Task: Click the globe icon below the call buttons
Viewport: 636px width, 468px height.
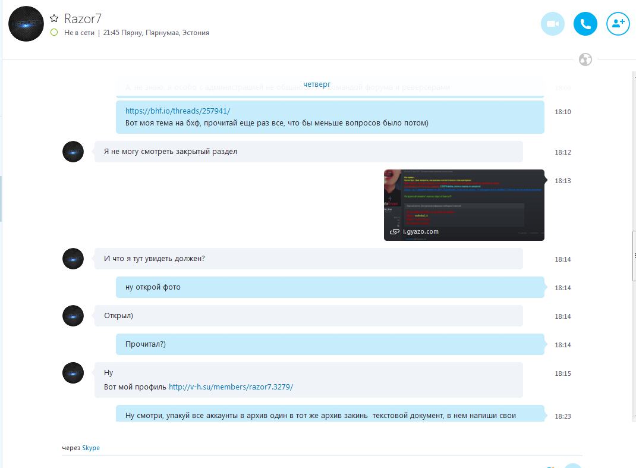Action: [585, 59]
